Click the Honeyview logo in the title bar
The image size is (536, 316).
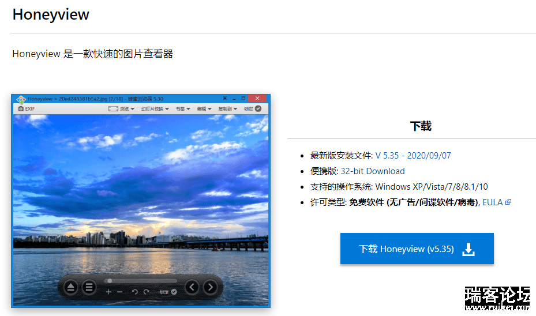click(21, 99)
